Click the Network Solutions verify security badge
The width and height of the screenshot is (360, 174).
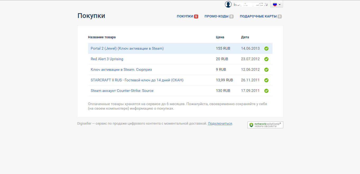[x=265, y=125]
